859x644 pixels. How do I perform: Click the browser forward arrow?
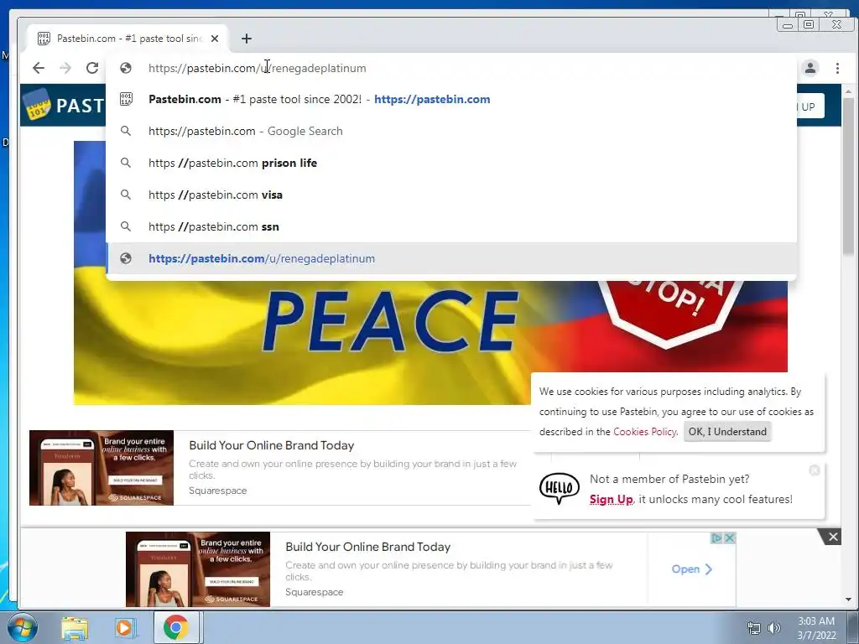click(65, 68)
